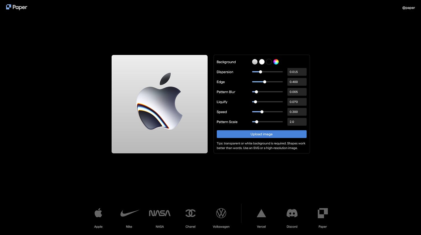Set background to white swatch
The width and height of the screenshot is (421, 235).
coord(262,62)
